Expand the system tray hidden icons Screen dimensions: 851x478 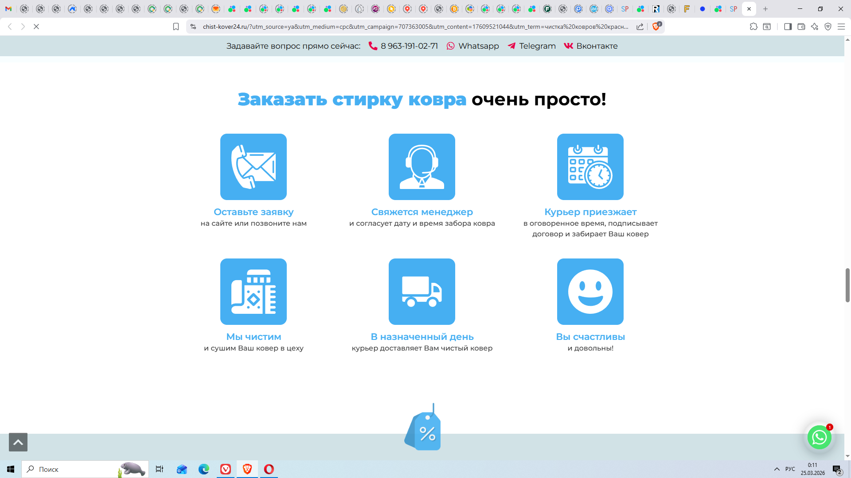[x=777, y=469]
